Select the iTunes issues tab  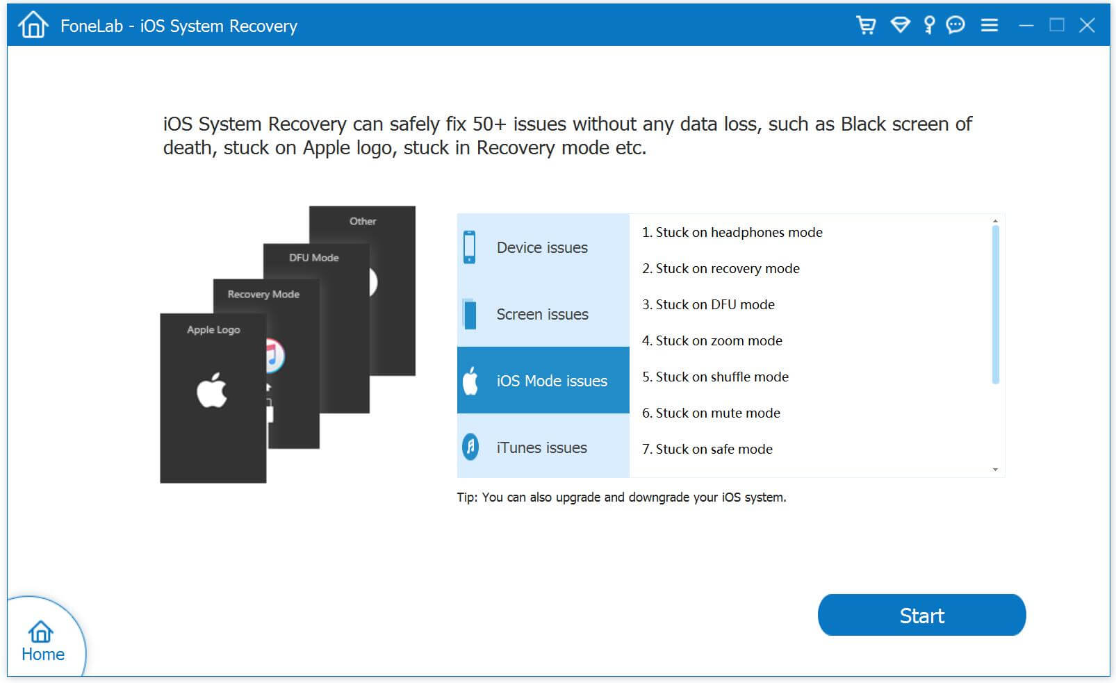[x=543, y=447]
